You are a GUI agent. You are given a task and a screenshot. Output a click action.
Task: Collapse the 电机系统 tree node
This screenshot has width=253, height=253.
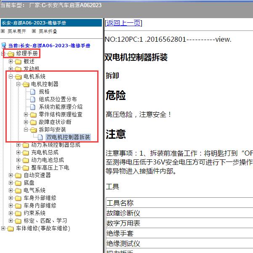tap(11, 76)
